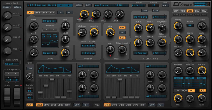The height and width of the screenshot is (110, 212).
Task: Switch to the ARP tab
Action: [x=142, y=105]
